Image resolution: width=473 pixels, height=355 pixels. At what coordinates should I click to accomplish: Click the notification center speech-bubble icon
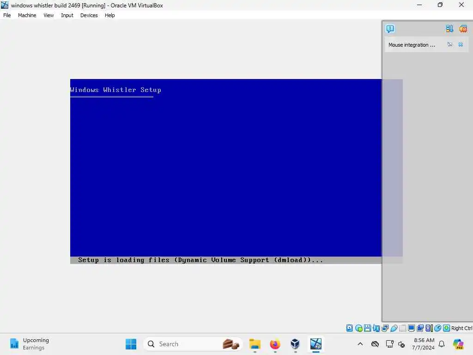click(390, 29)
